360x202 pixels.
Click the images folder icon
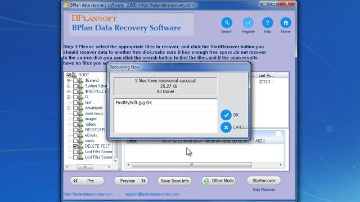80,119
